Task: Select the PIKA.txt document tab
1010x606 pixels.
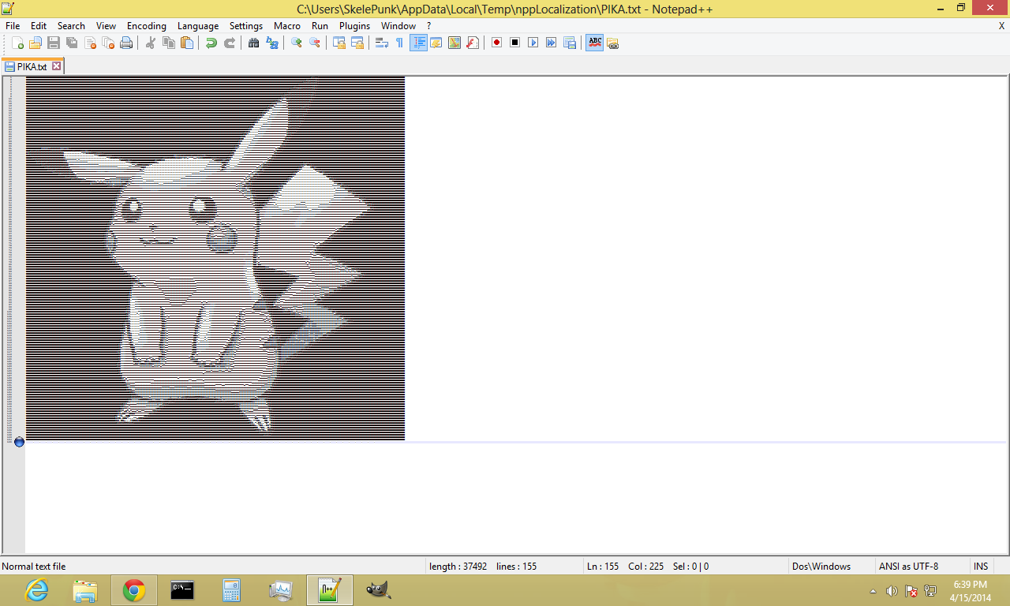Action: tap(32, 67)
